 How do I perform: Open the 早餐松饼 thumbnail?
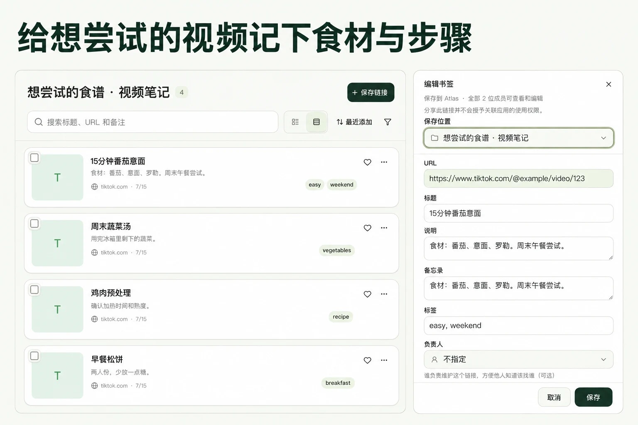coord(57,376)
